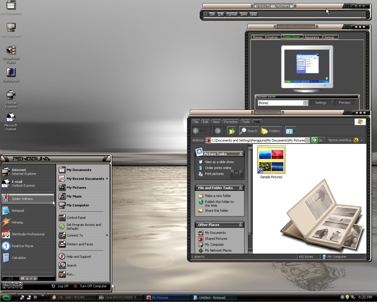Open Help and Support in Start menu
This screenshot has width=377, height=302.
point(83,257)
